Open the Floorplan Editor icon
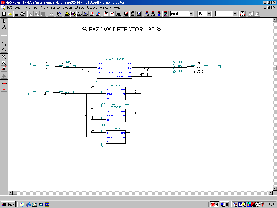The height and width of the screenshot is (208, 277). coord(73,14)
